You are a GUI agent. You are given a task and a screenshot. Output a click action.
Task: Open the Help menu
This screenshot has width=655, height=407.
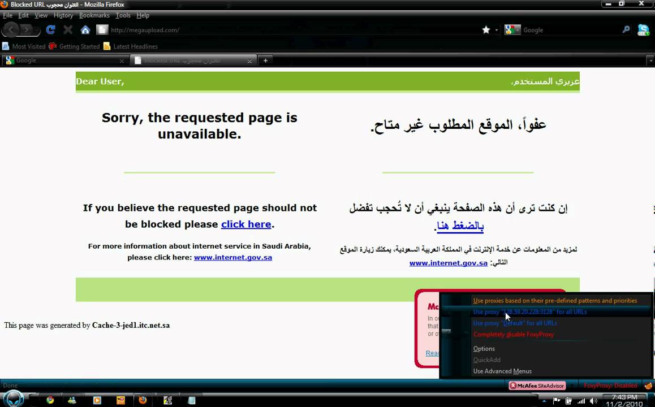[x=143, y=15]
